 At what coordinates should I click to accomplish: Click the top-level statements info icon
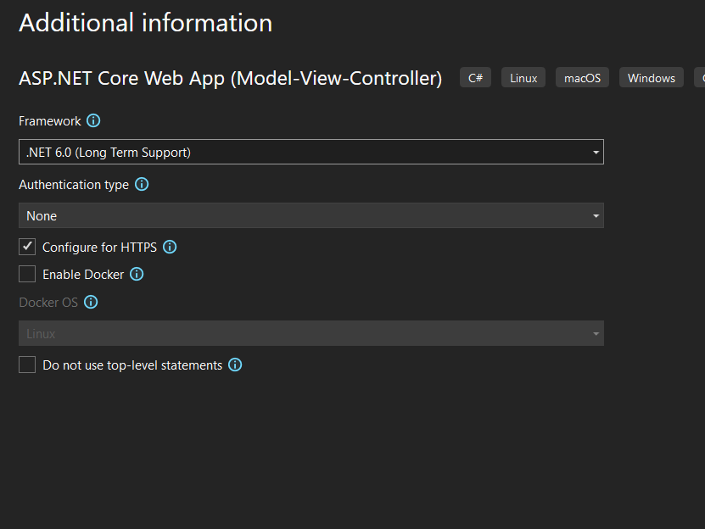coord(235,365)
